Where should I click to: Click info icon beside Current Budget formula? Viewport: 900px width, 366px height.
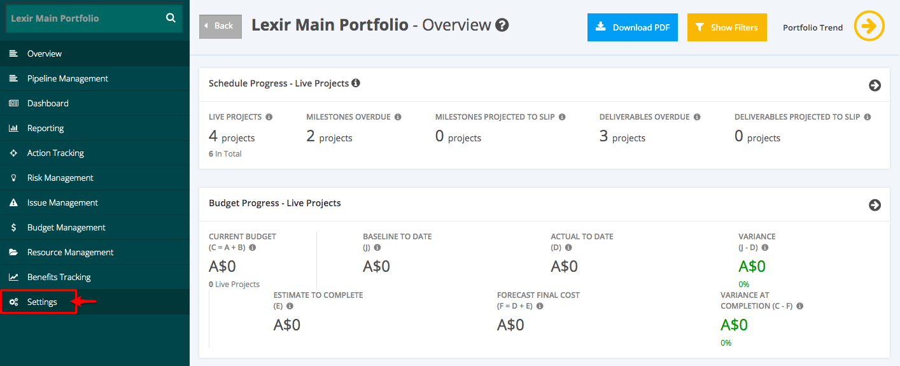(x=253, y=248)
